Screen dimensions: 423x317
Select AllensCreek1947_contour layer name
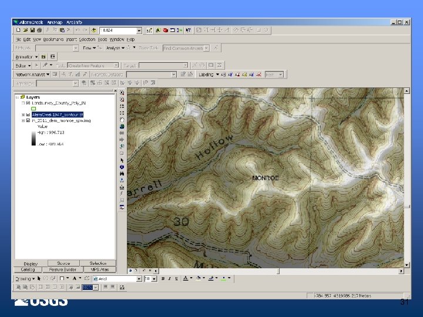coord(58,115)
